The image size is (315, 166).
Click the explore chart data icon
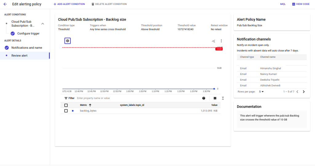213,41
